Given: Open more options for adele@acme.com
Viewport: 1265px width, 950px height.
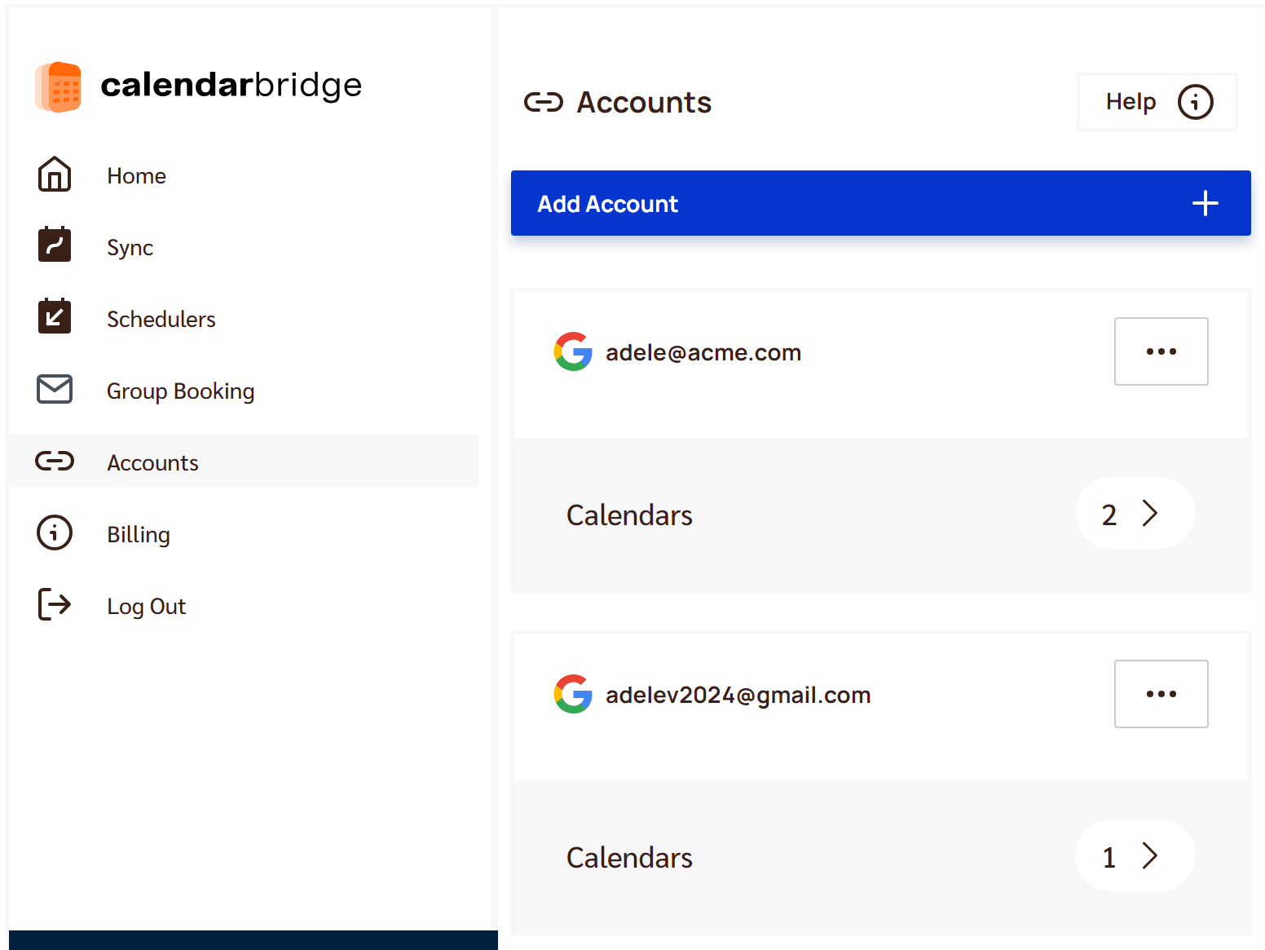Looking at the screenshot, I should point(1161,351).
